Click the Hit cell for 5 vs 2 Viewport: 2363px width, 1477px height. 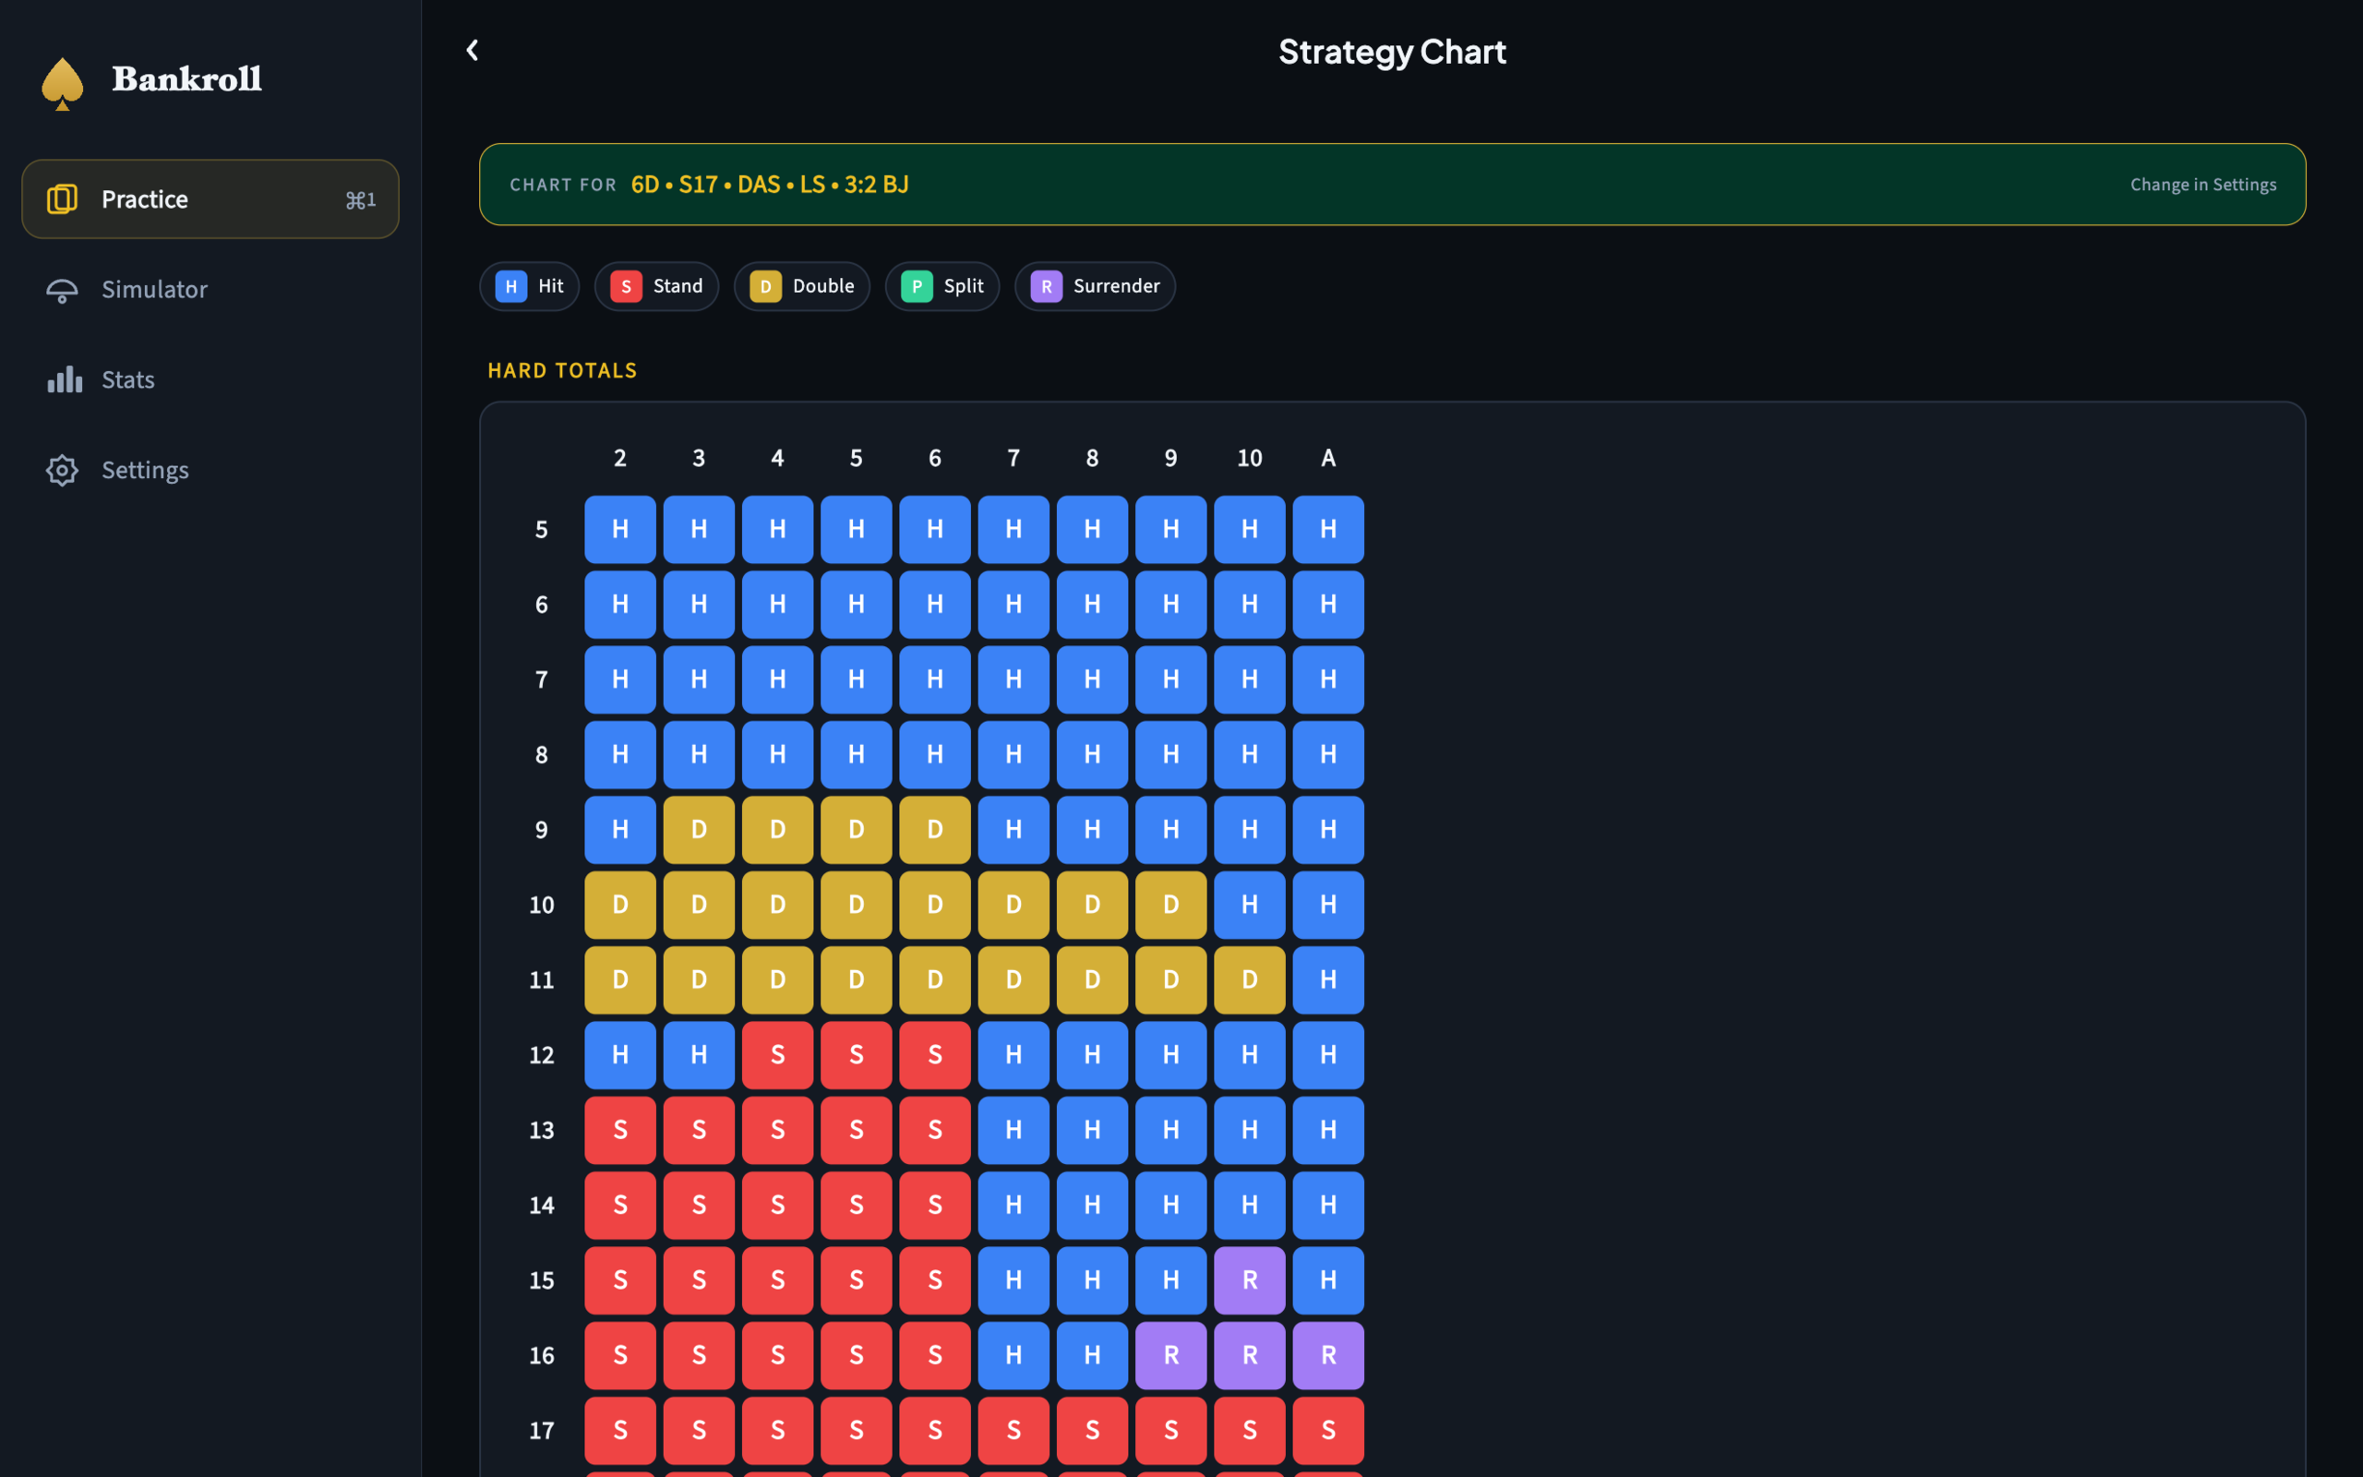pyautogui.click(x=620, y=531)
